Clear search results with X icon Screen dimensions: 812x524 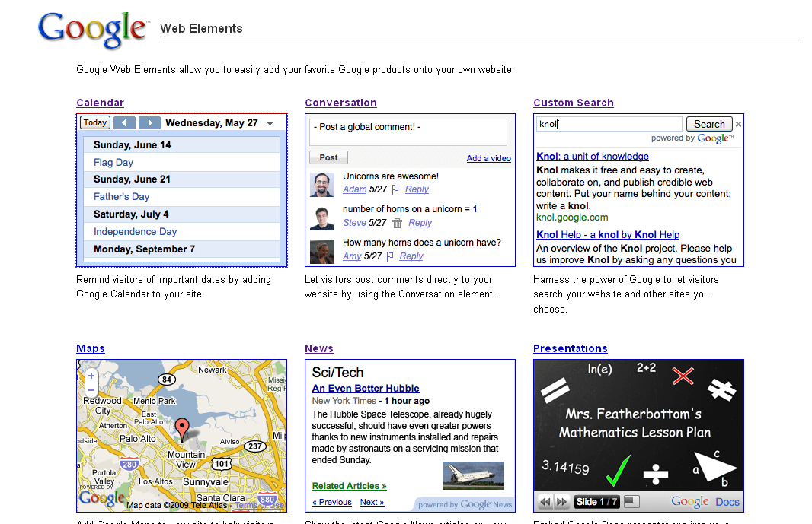click(738, 124)
